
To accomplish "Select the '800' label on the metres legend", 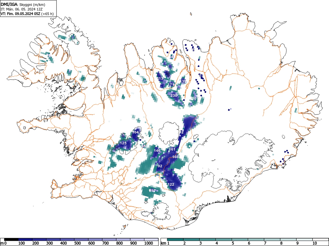I will 120,243.
